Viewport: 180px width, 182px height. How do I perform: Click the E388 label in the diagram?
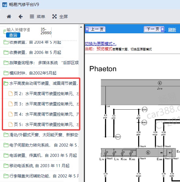point(159,159)
